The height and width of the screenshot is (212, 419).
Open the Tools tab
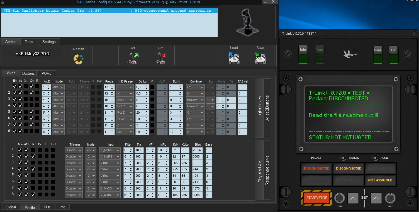(29, 42)
